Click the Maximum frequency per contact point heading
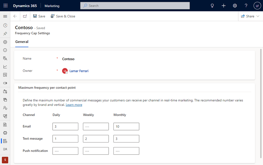Image resolution: width=263 pixels, height=165 pixels. point(47,87)
